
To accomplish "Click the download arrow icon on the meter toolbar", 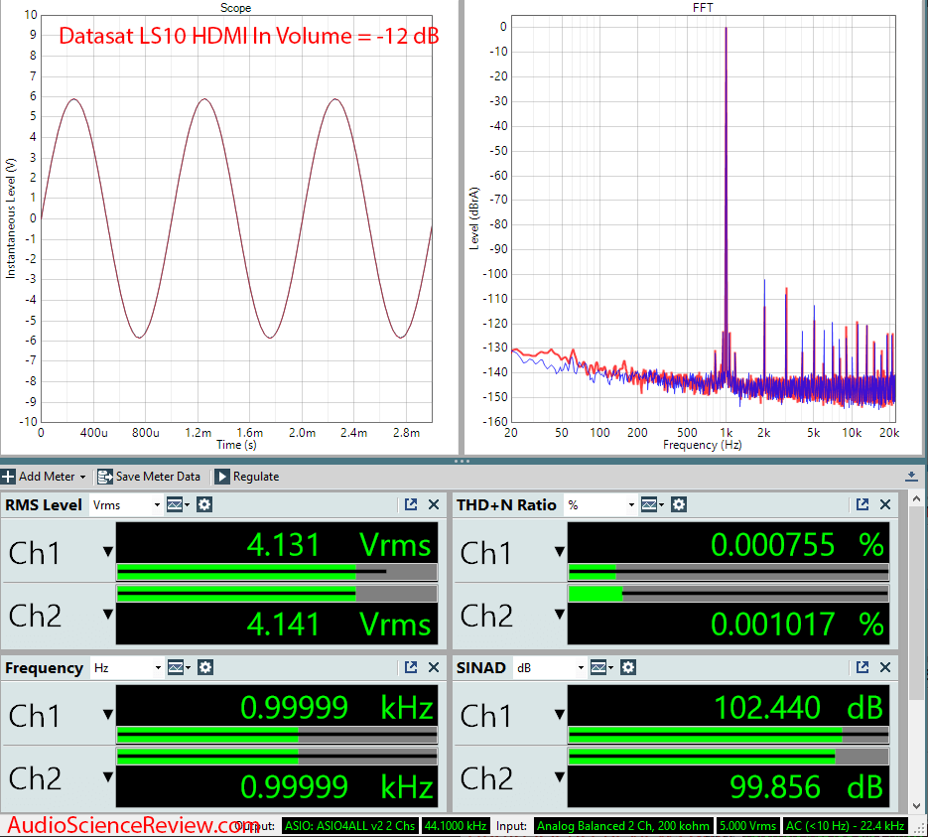I will click(911, 477).
